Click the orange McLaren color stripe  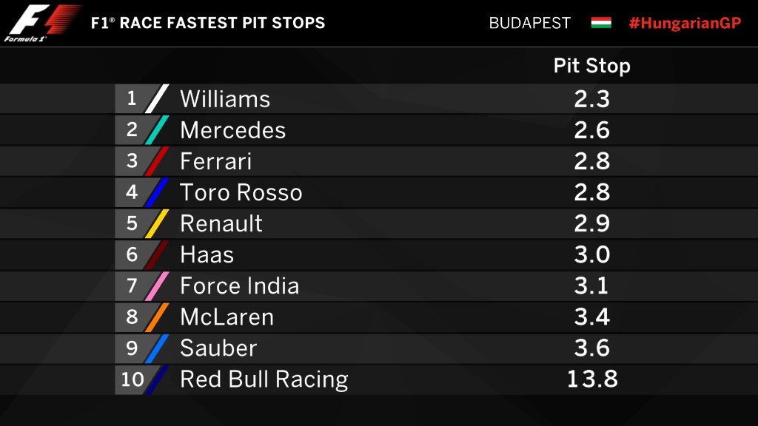pyautogui.click(x=157, y=317)
